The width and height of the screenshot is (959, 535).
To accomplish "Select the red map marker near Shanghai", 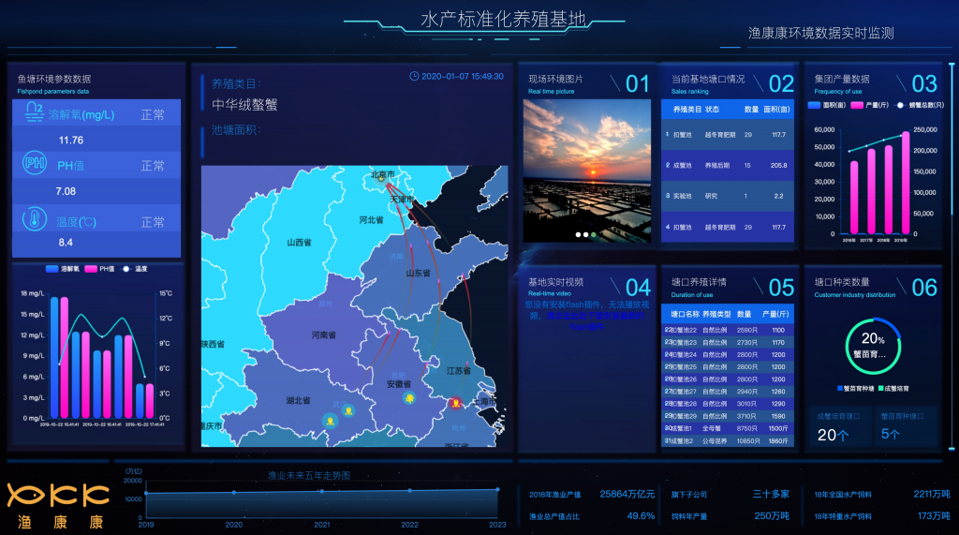I will pos(456,403).
